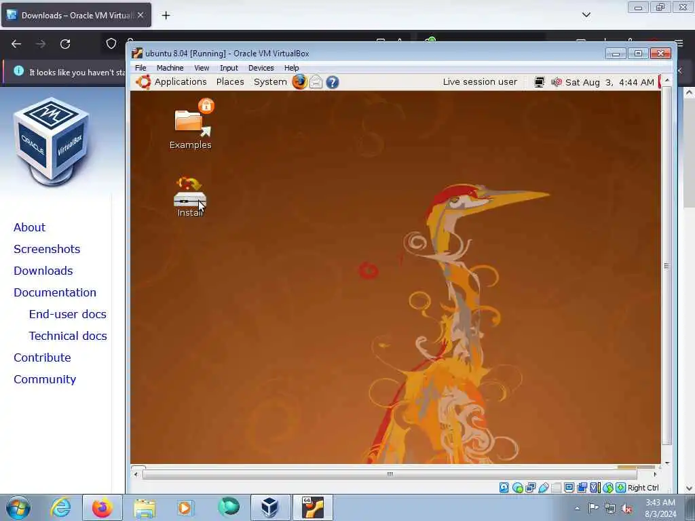Open the View menu in VirtualBox
695x521 pixels.
202,68
